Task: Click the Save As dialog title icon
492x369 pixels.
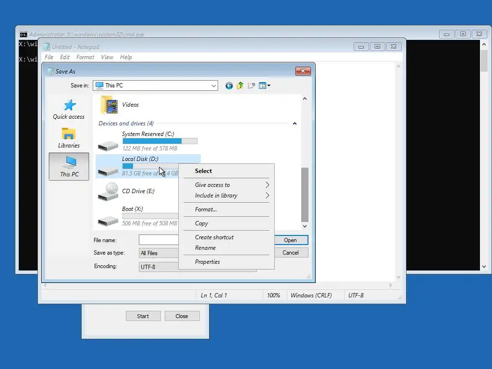Action: (50, 71)
